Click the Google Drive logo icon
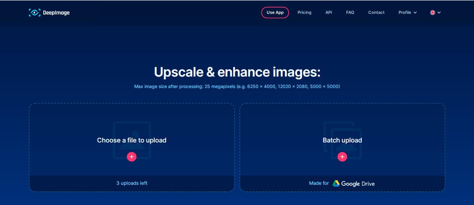Viewport: 474px width, 205px height. tap(336, 183)
